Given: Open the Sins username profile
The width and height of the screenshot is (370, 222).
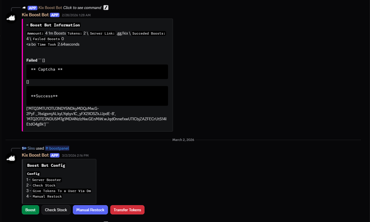Looking at the screenshot, I should click(x=31, y=148).
